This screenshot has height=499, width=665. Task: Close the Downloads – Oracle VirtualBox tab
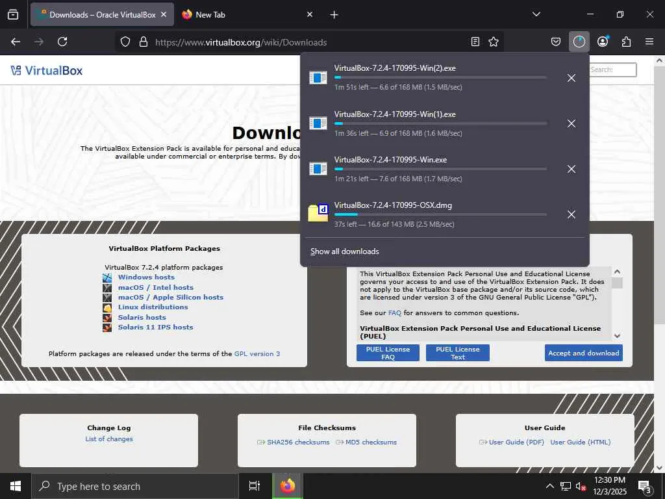(x=164, y=14)
